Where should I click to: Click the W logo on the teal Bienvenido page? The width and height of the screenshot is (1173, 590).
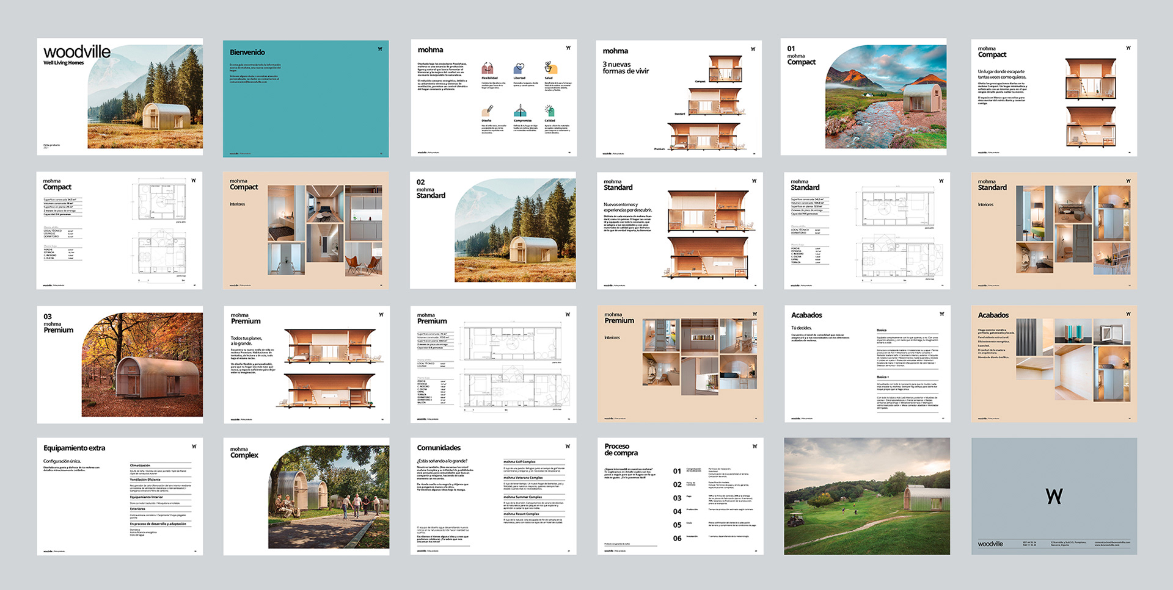(x=380, y=49)
